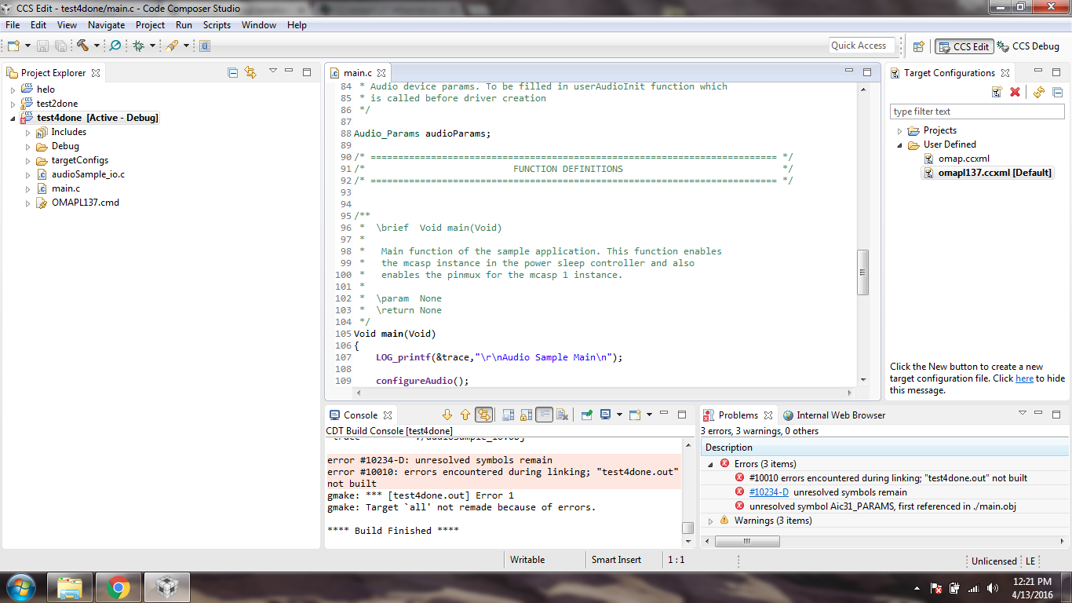Image resolution: width=1072 pixels, height=603 pixels.
Task: Click the Problems horizontal scrollbar thumb
Action: point(747,541)
